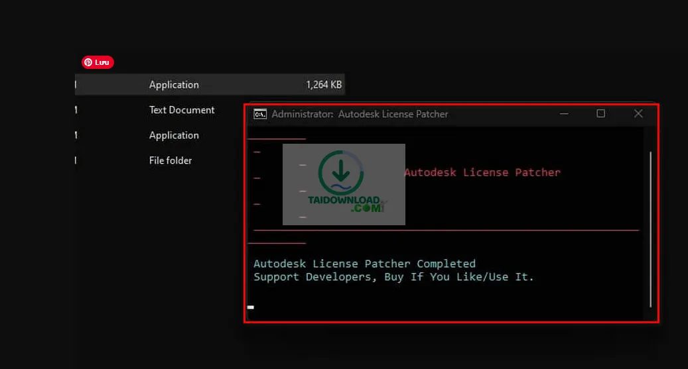Click the red Autodesk License Patcher heading
Viewport: 688px width, 369px height.
[x=482, y=172]
